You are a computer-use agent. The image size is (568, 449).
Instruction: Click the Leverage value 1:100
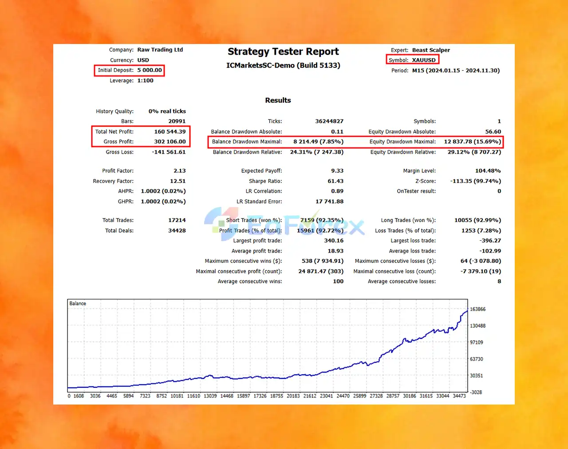tap(145, 81)
